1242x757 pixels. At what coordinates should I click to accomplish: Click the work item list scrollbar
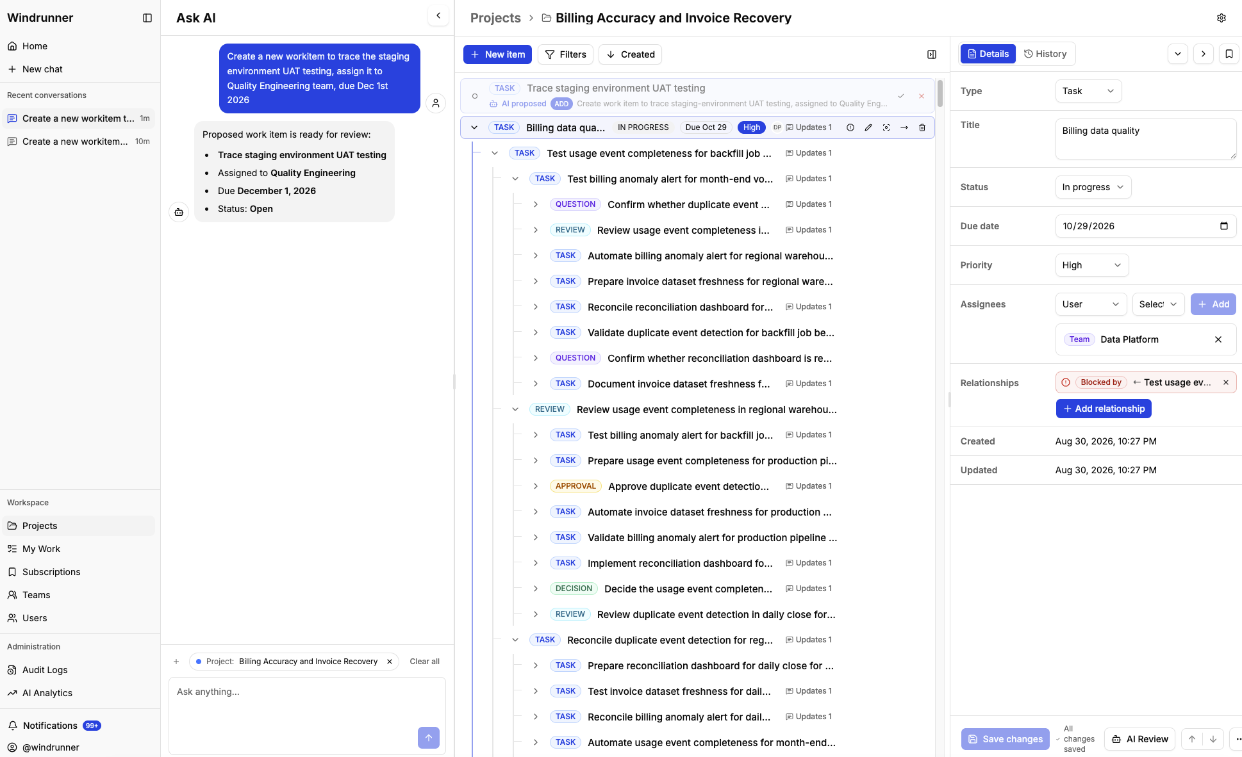940,94
